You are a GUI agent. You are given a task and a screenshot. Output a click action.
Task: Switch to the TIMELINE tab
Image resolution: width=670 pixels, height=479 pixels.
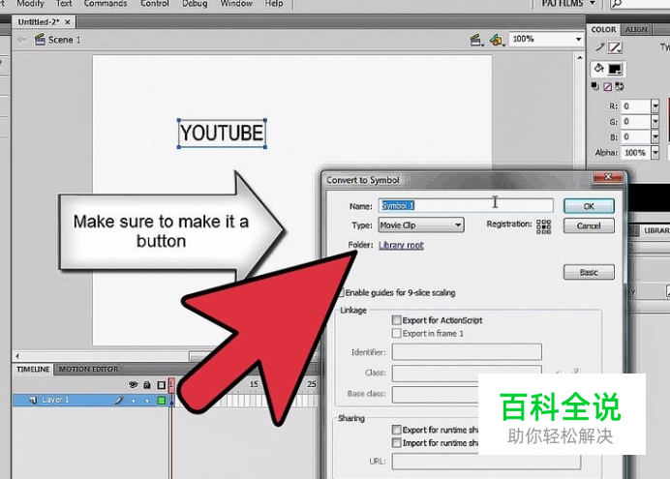click(x=33, y=370)
